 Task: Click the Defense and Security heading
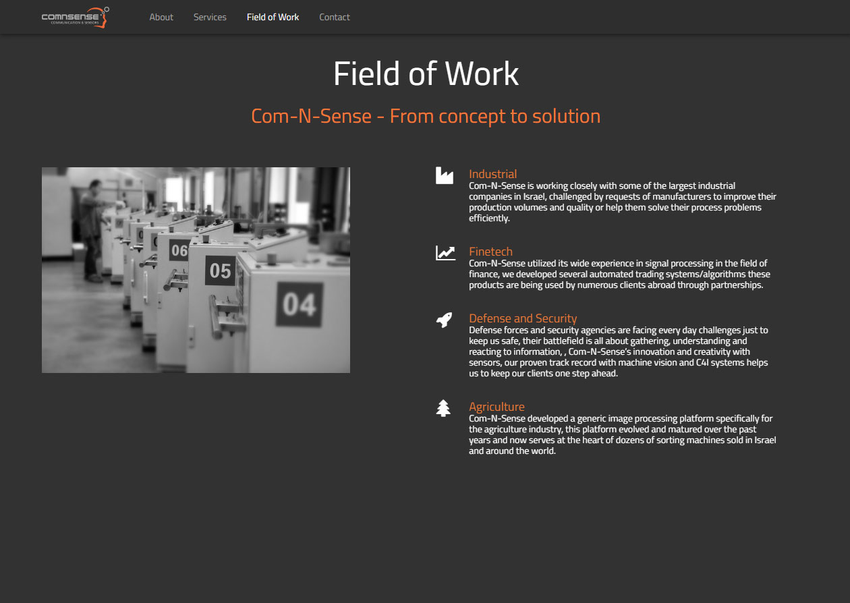coord(523,318)
